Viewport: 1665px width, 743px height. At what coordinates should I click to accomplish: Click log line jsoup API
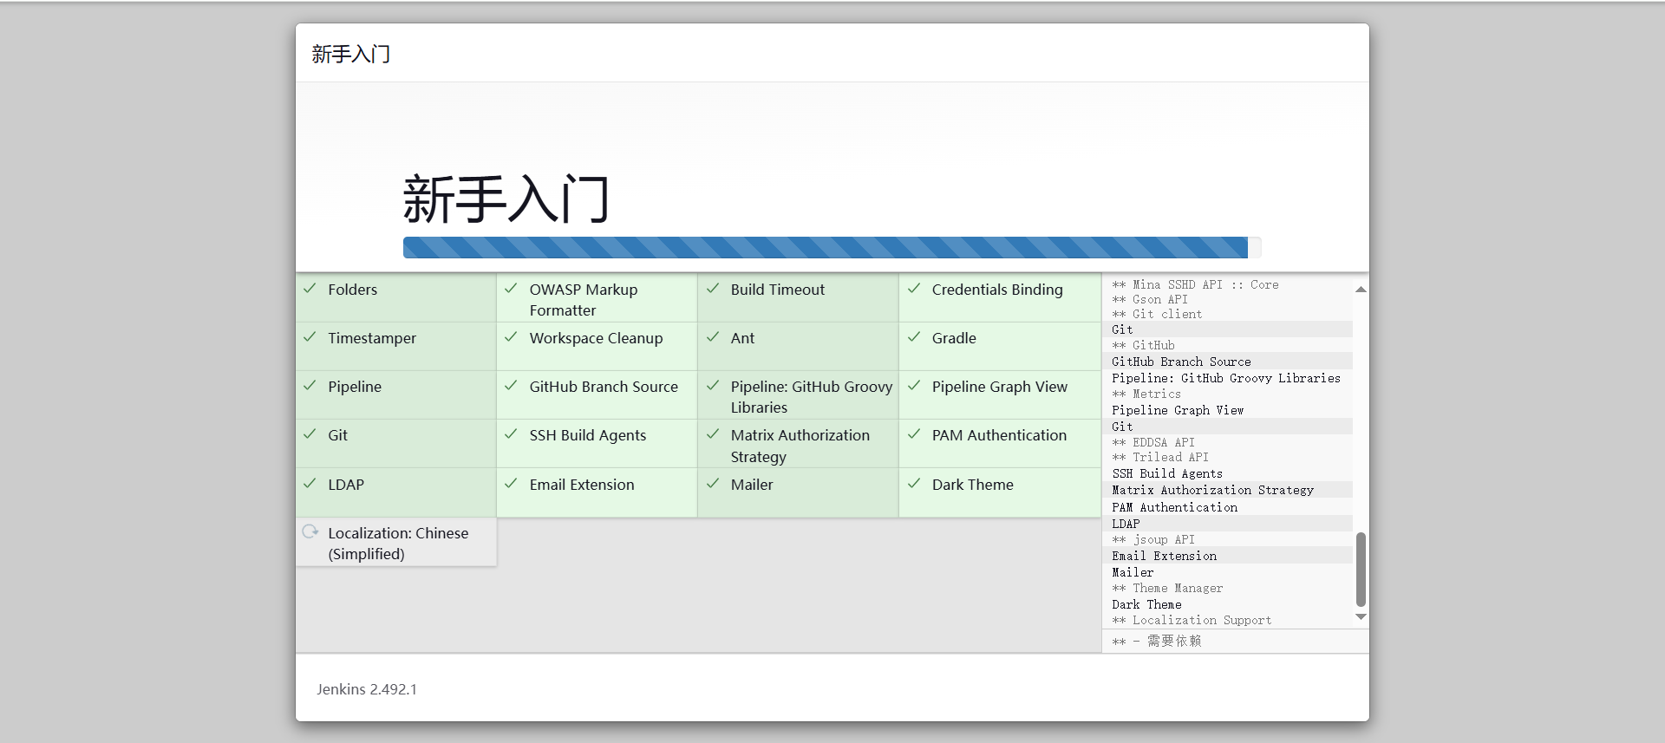pyautogui.click(x=1153, y=539)
